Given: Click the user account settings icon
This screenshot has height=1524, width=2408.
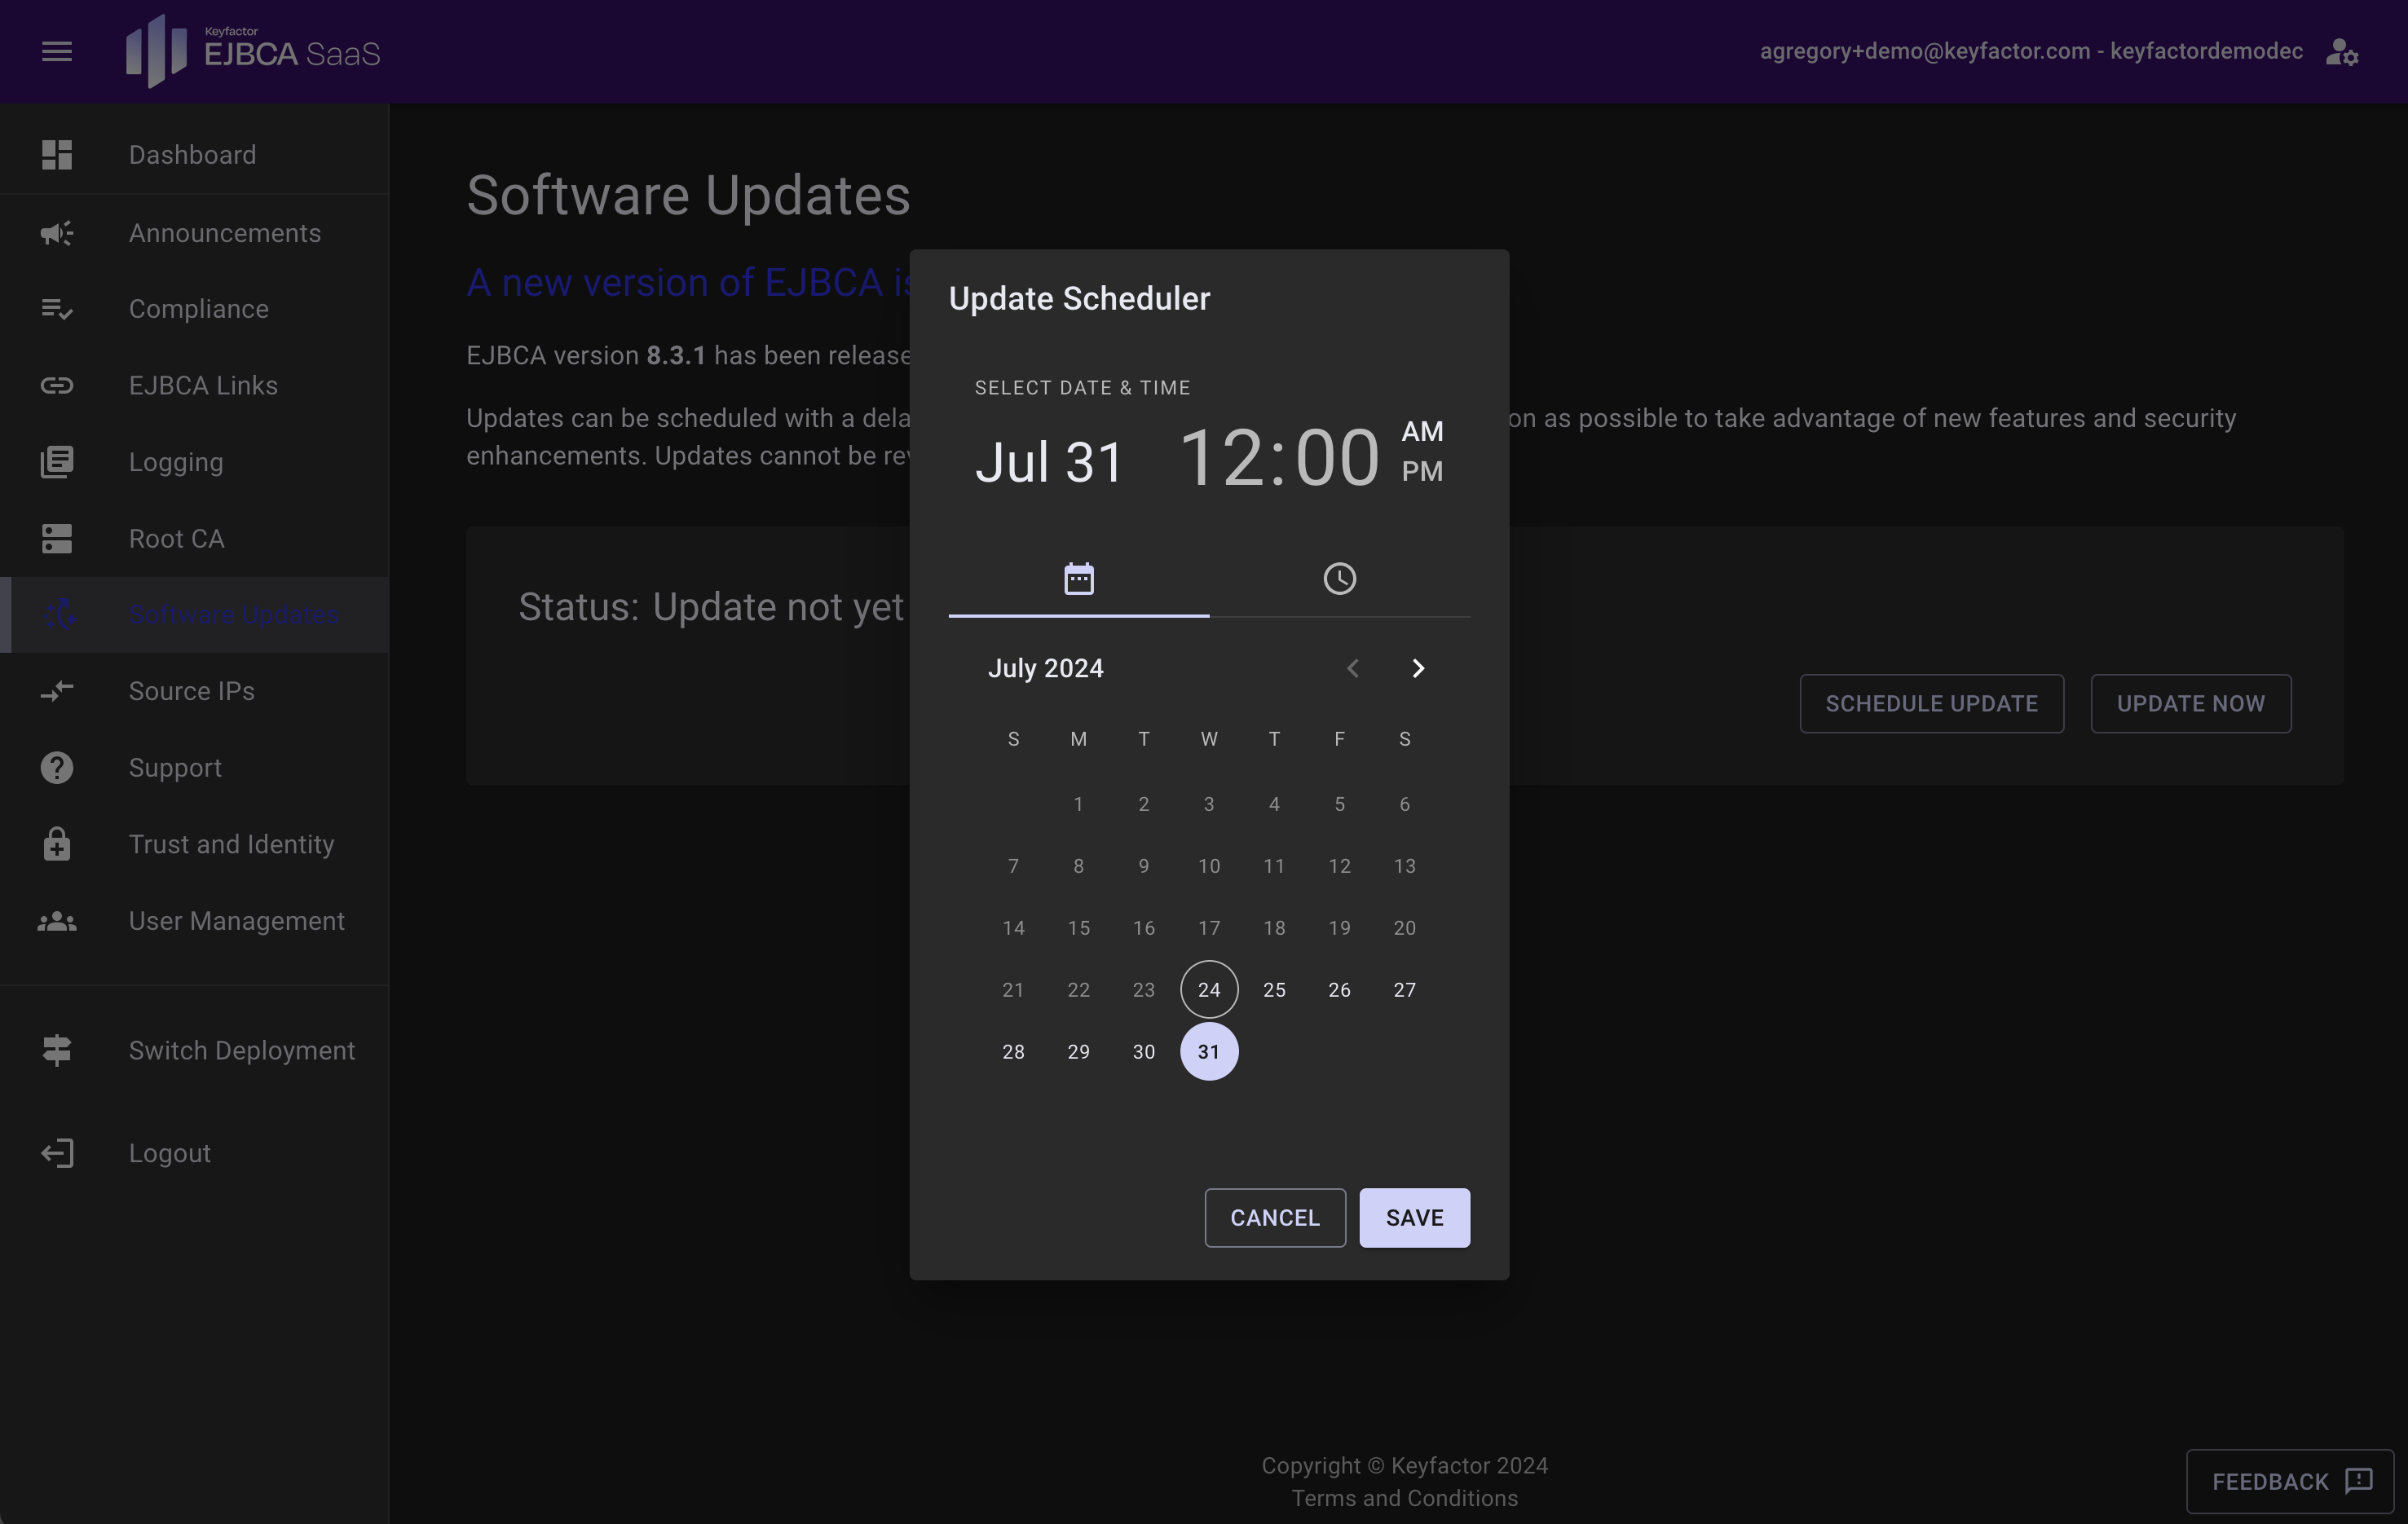Looking at the screenshot, I should (2341, 52).
